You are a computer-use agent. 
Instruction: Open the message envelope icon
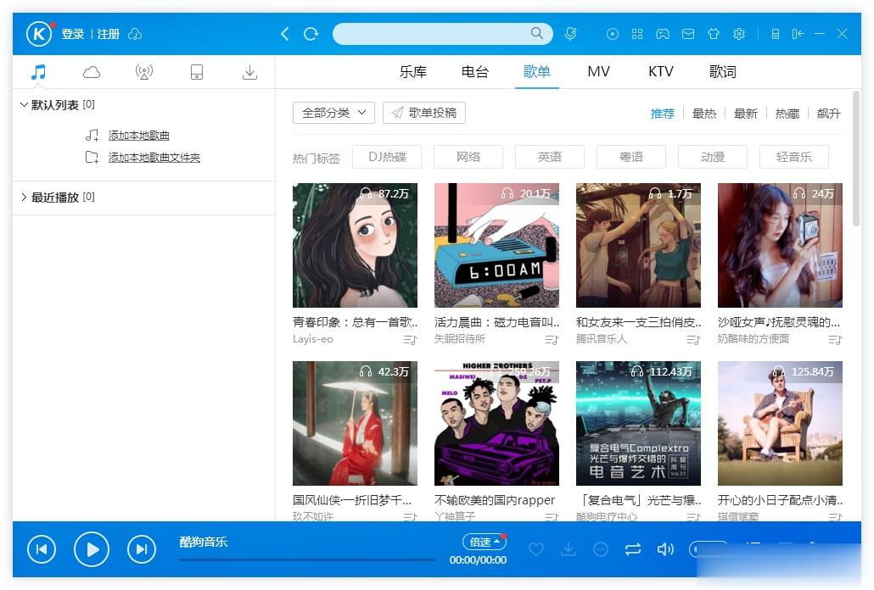(688, 34)
